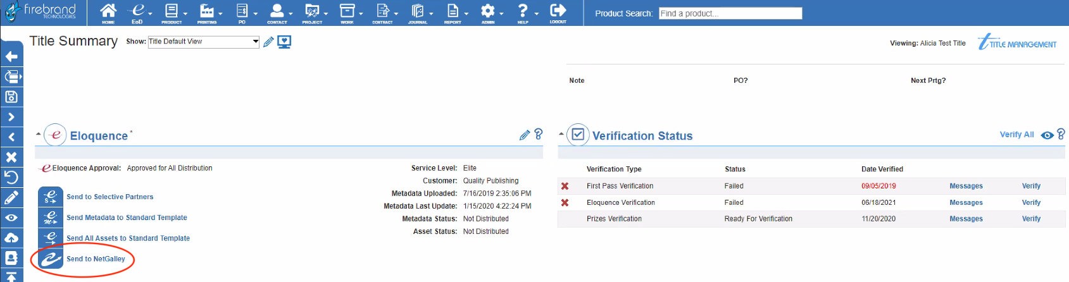Image resolution: width=1069 pixels, height=282 pixels.
Task: Click the save icon in left sidebar
Action: [x=11, y=97]
